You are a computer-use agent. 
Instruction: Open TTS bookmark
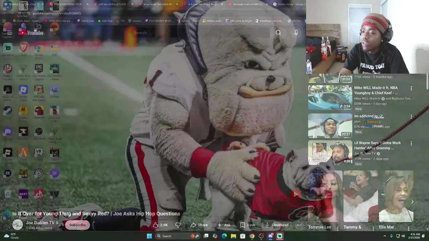pyautogui.click(x=120, y=21)
